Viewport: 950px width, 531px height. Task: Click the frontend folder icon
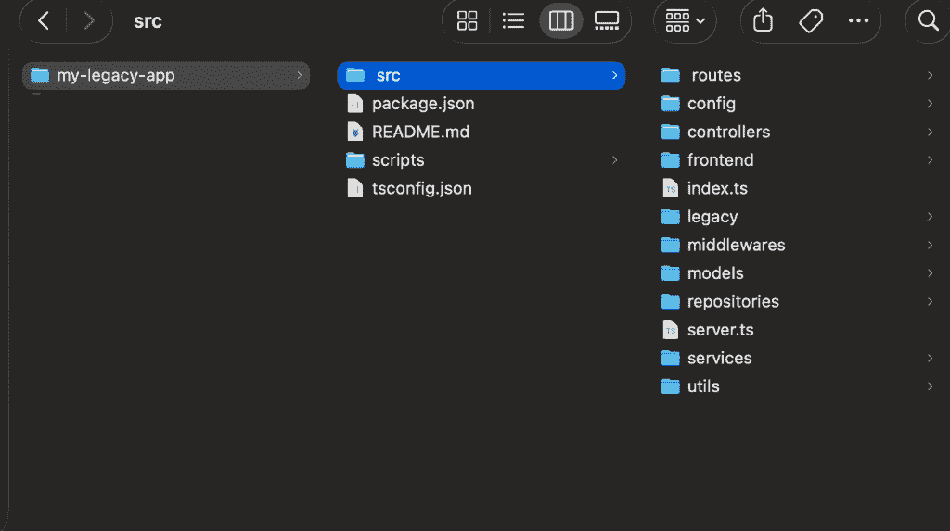(671, 160)
